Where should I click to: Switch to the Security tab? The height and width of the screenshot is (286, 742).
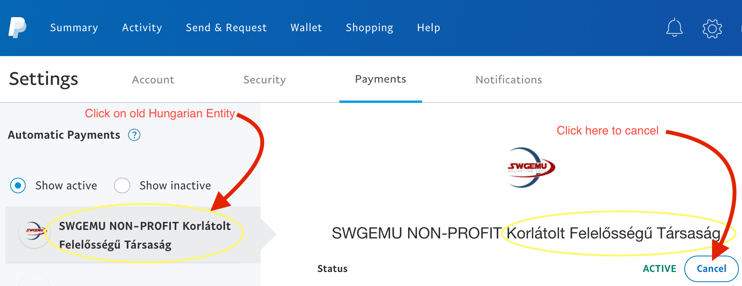(x=264, y=80)
